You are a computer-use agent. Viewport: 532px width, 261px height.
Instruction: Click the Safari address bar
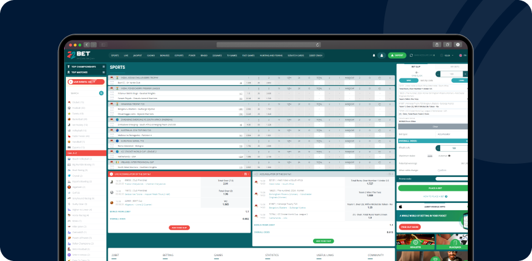tap(268, 45)
